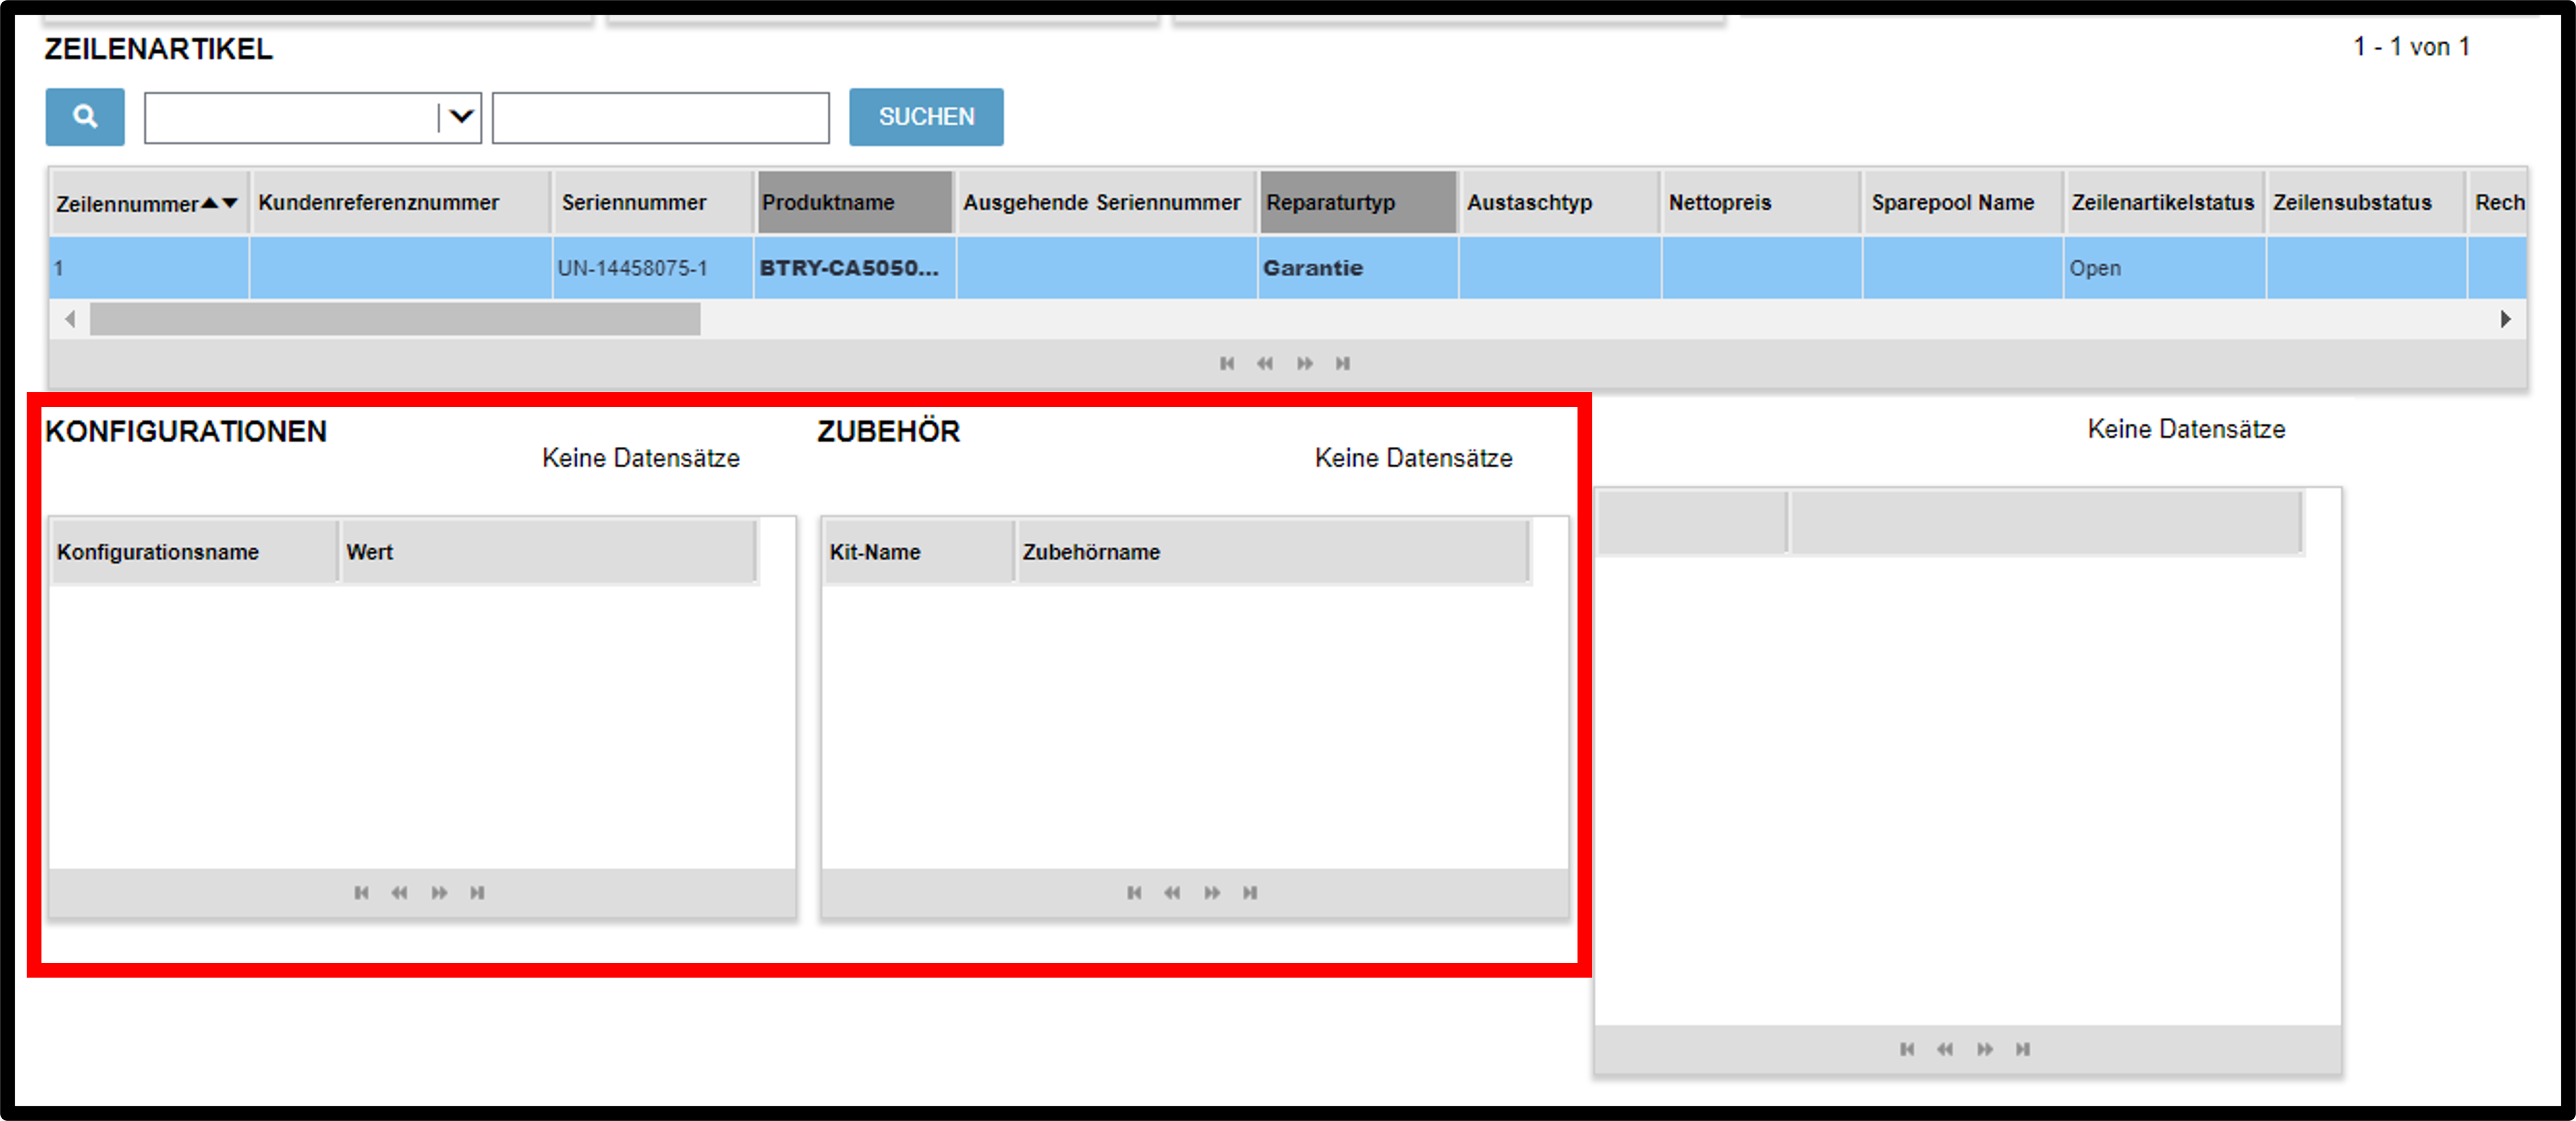The width and height of the screenshot is (2576, 1121).
Task: Sort ascending by Zeilennummer up arrow
Action: [209, 203]
